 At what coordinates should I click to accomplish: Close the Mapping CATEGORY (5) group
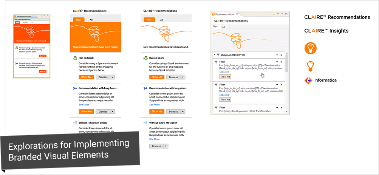(281, 55)
